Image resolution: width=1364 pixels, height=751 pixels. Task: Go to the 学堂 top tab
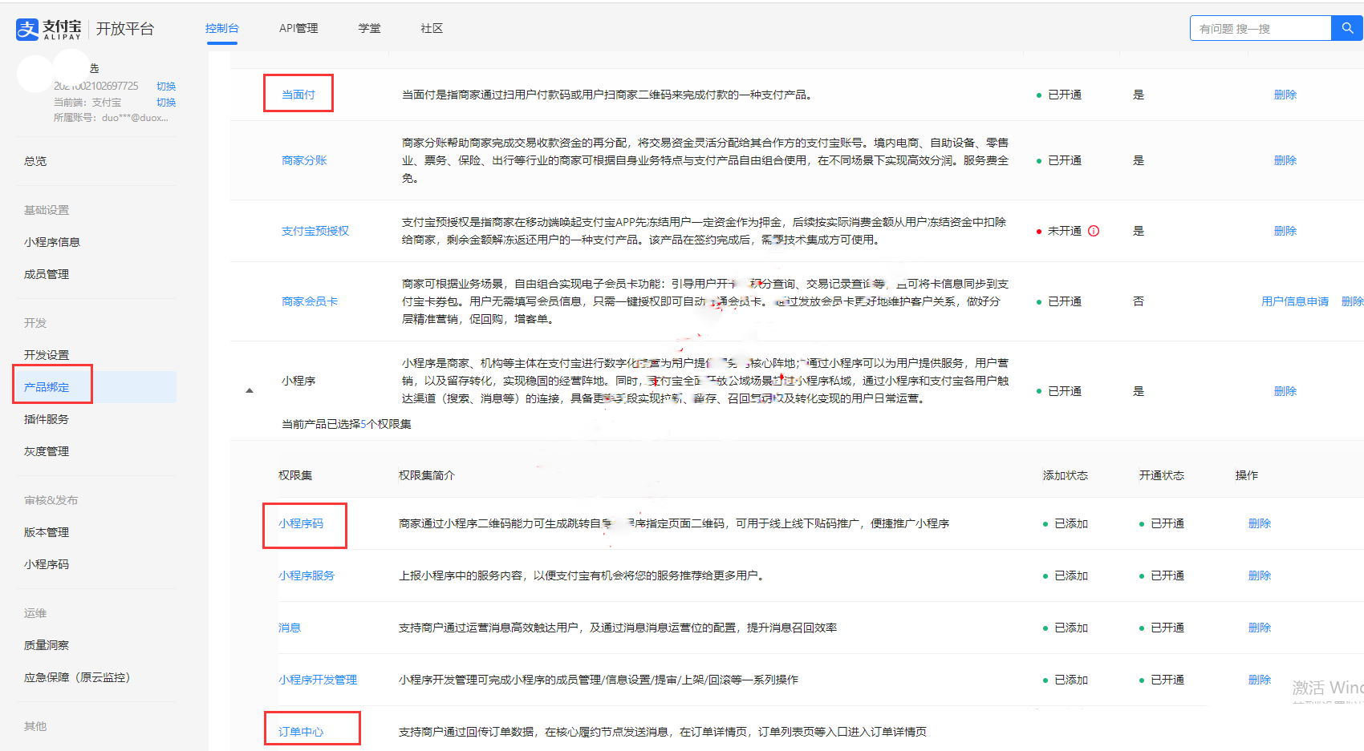(x=370, y=28)
